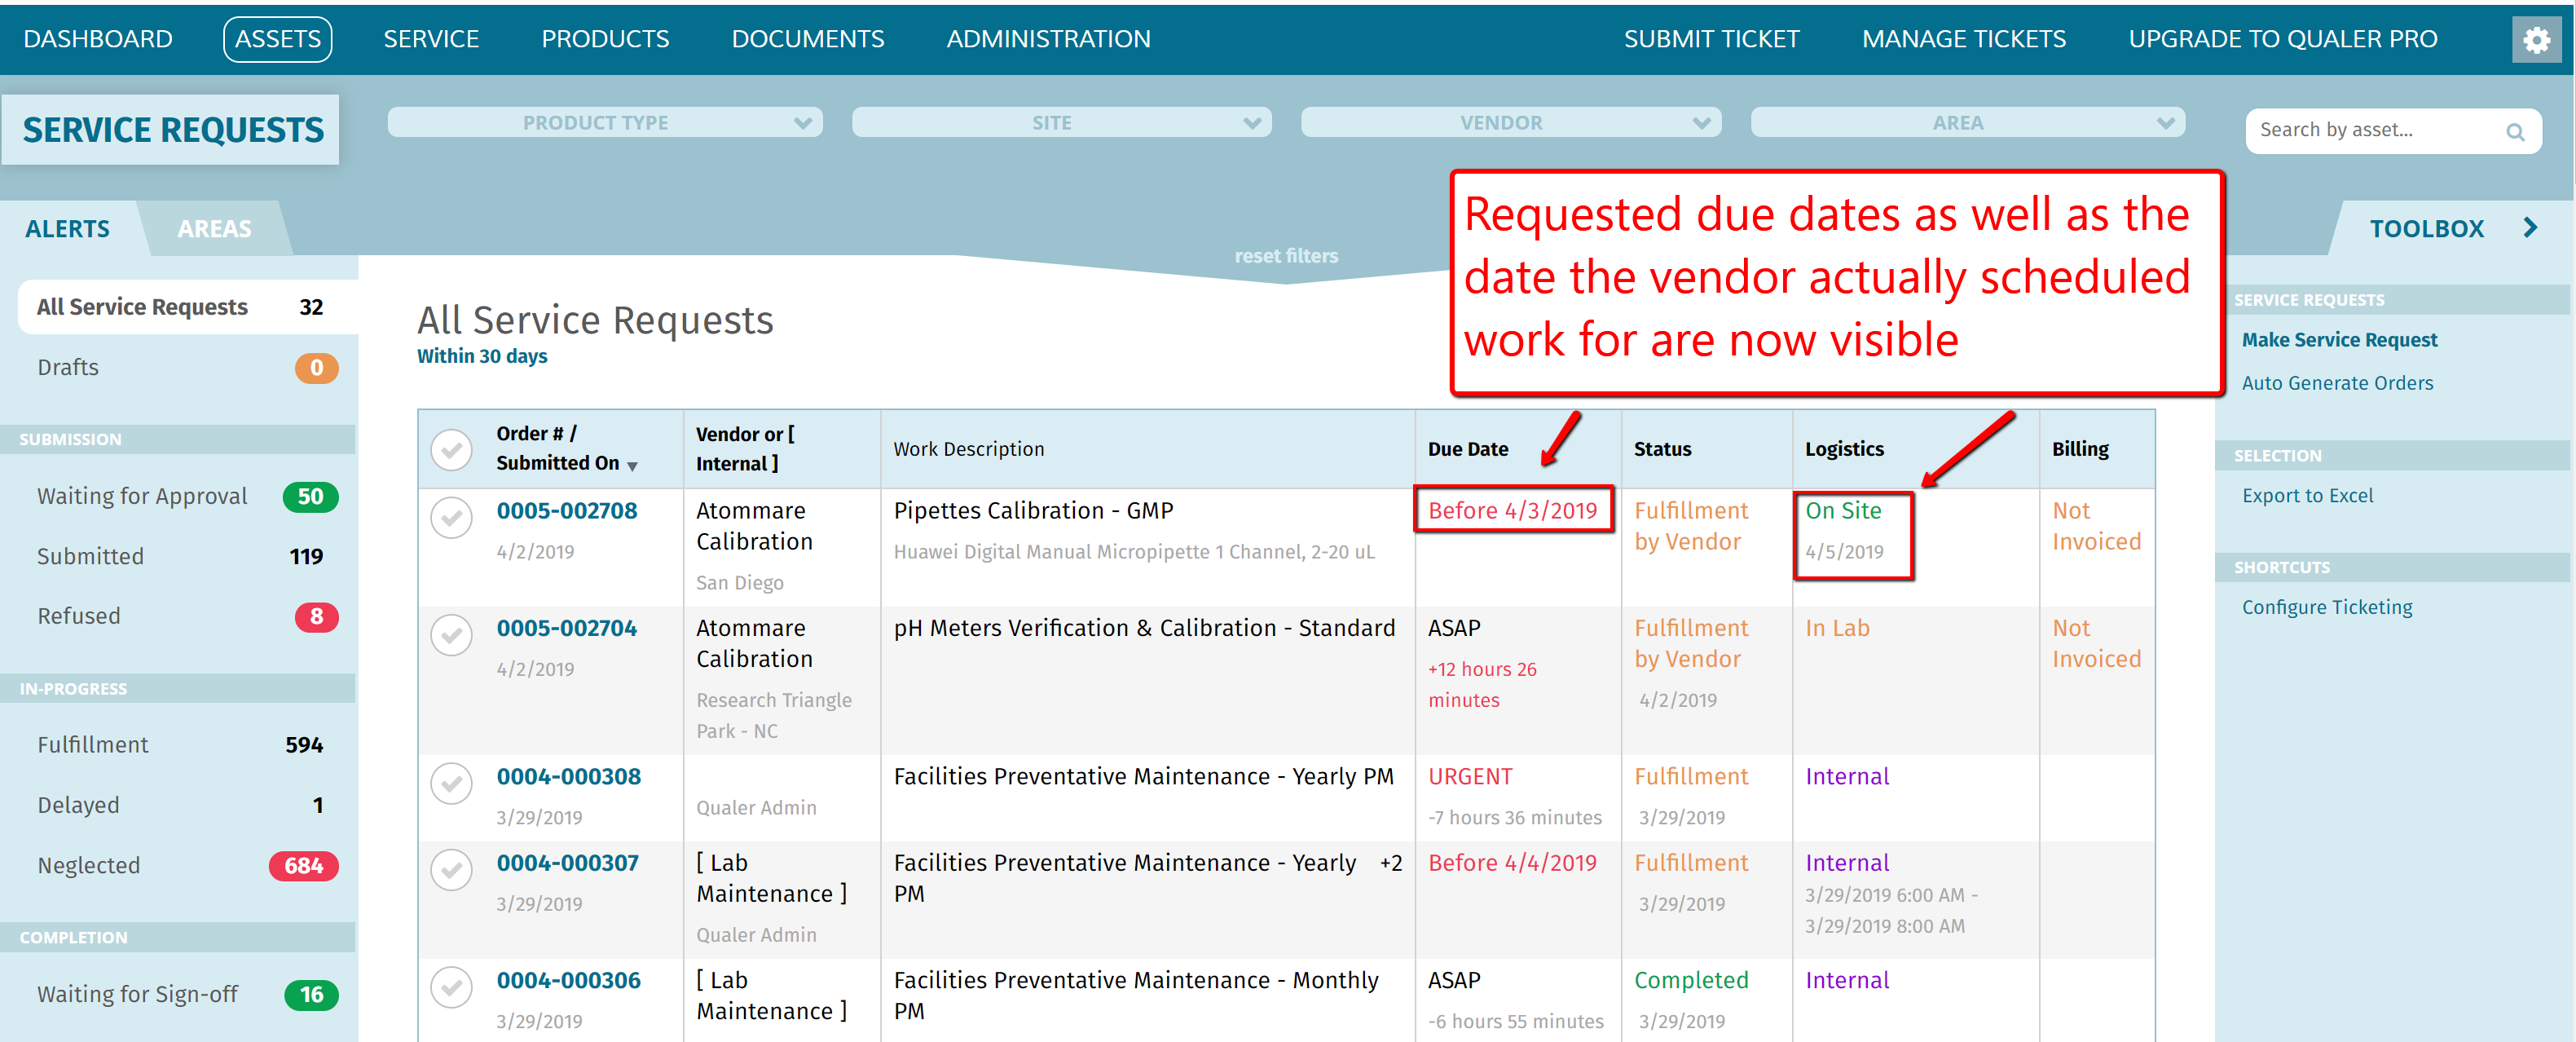
Task: Click the green Waiting for Approval badge
Action: click(x=310, y=497)
